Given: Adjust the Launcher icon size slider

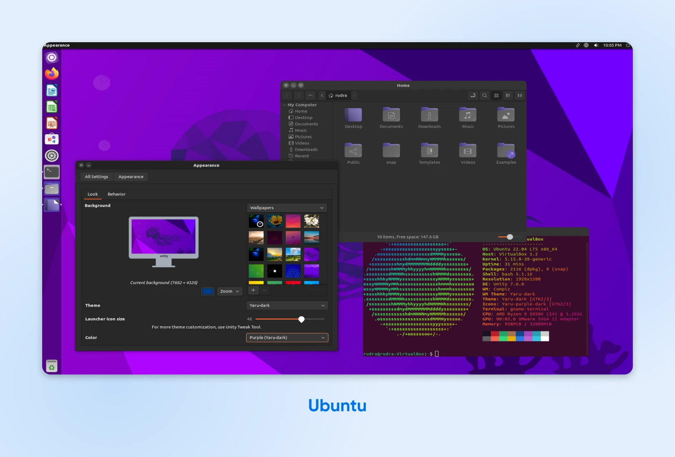Looking at the screenshot, I should coord(290,319).
